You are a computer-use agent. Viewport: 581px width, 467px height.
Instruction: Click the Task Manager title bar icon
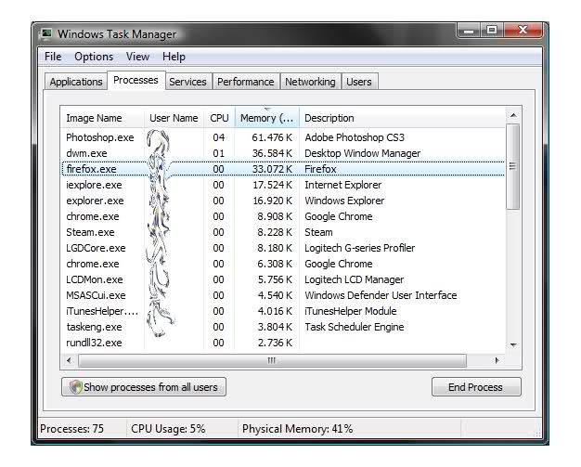tap(46, 34)
